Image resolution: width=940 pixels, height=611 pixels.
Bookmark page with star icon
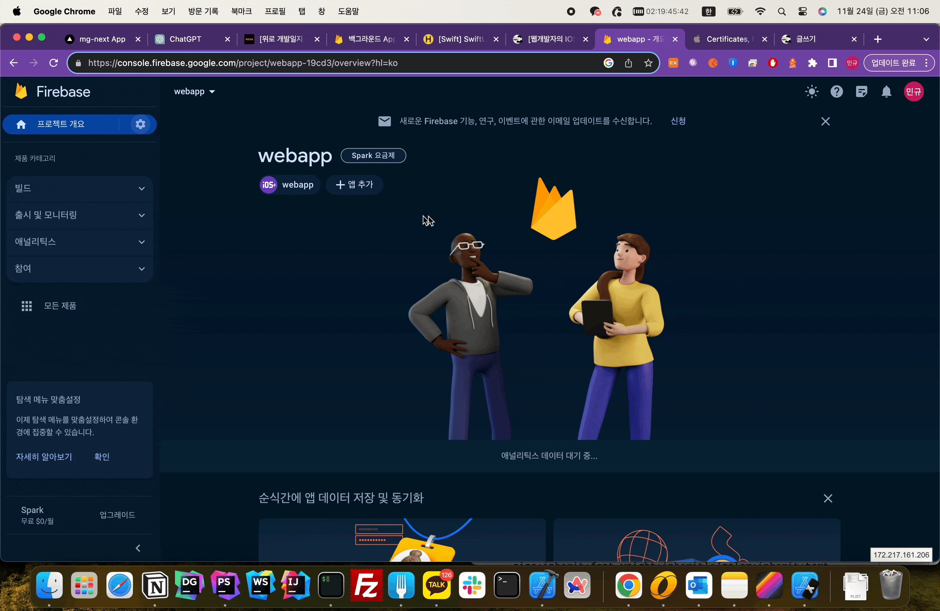pos(648,63)
